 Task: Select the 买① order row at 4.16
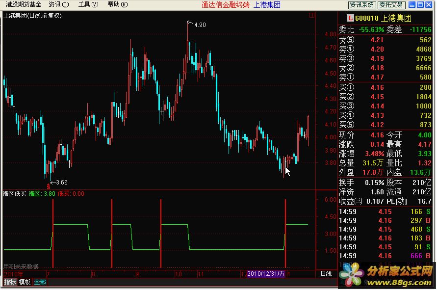coord(385,87)
